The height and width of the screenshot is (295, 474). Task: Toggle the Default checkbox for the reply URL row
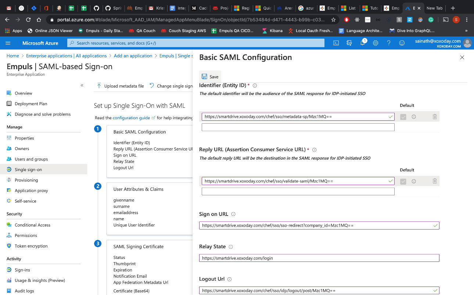(403, 181)
